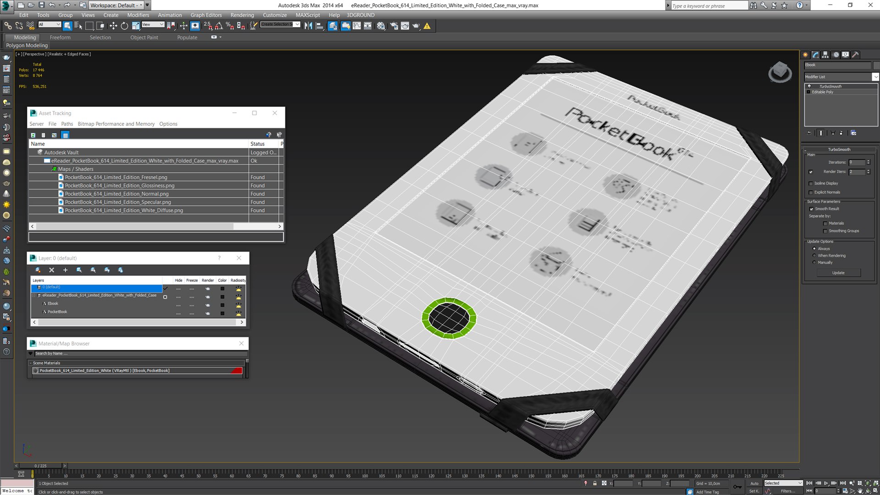Image resolution: width=880 pixels, height=495 pixels.
Task: Enable the Isoline Display checkbox
Action: tap(811, 183)
